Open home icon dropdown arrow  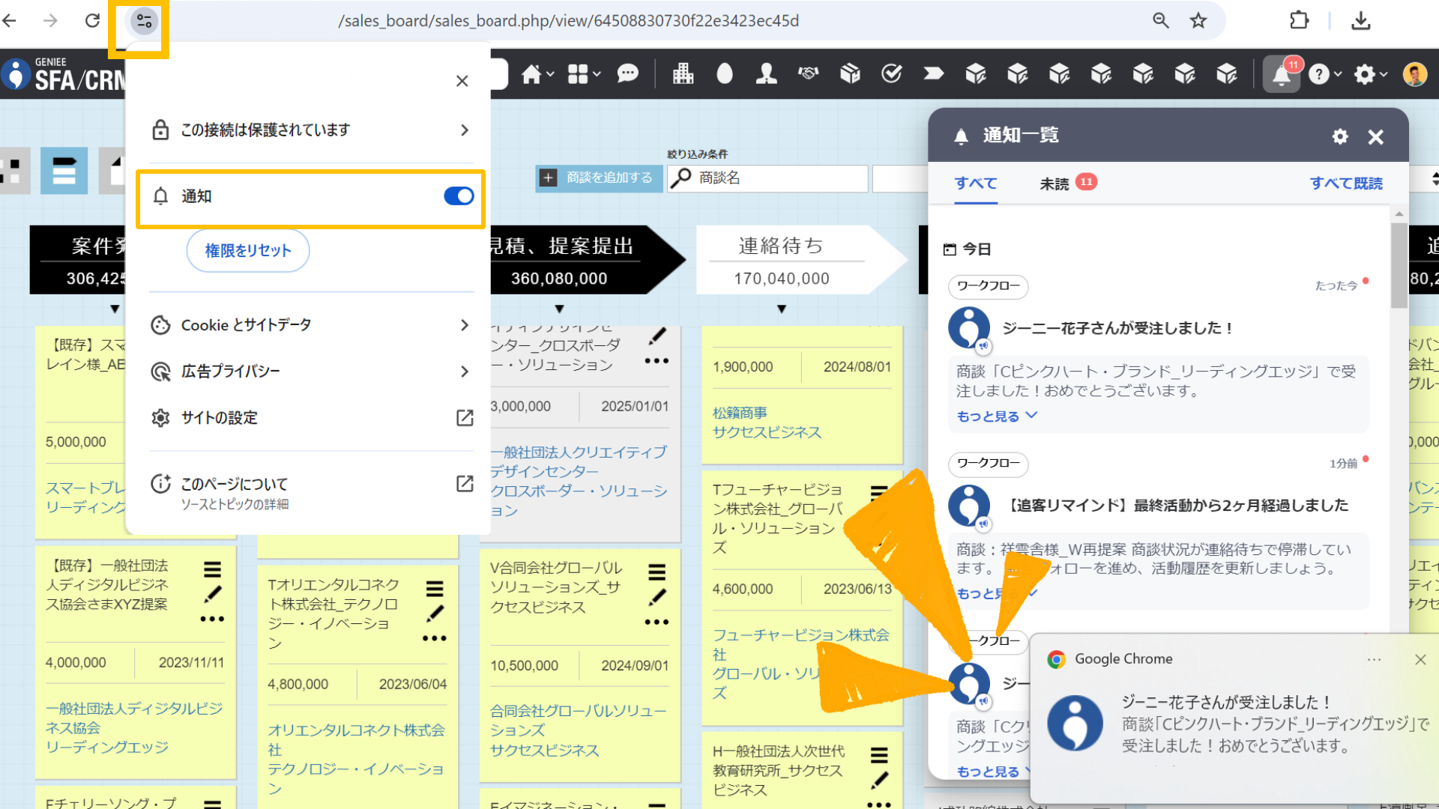click(551, 74)
